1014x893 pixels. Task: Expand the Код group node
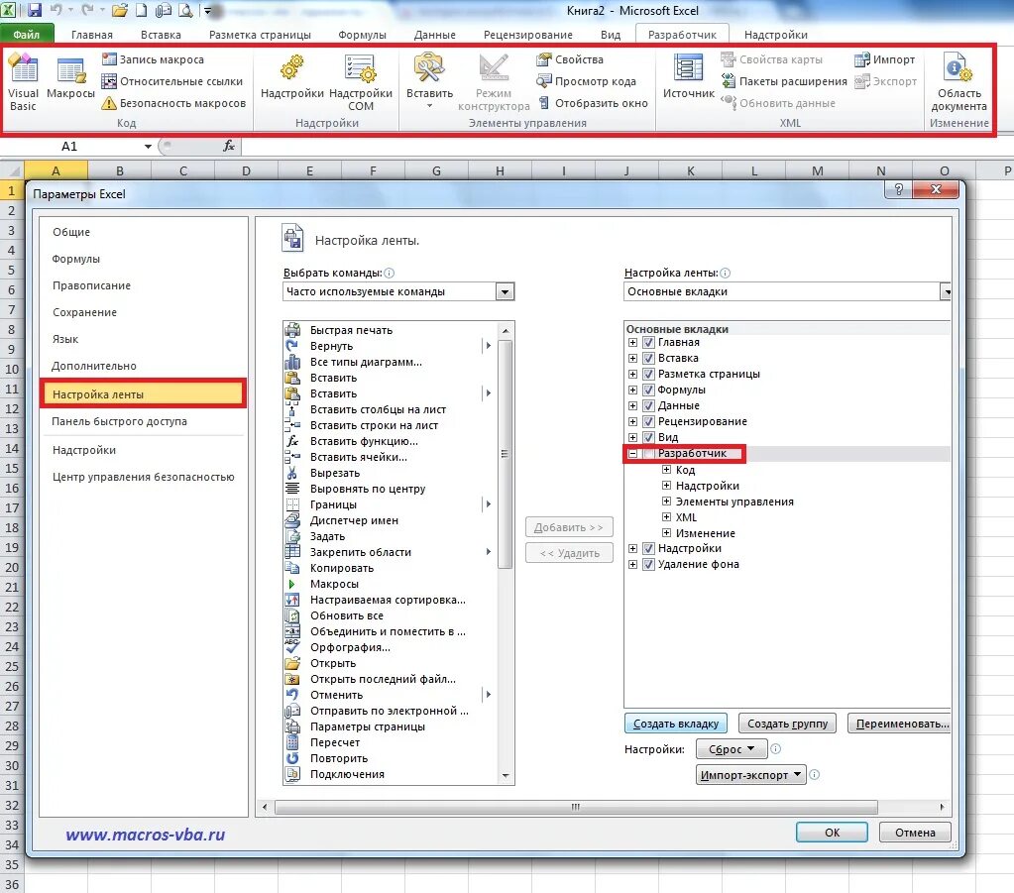[x=666, y=470]
